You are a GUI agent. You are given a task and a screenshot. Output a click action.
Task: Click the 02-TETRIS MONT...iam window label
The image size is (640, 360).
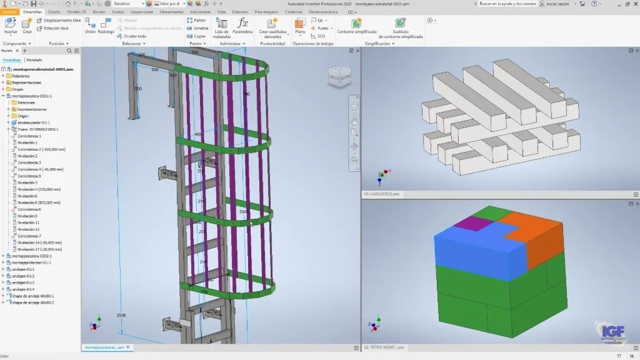click(384, 347)
